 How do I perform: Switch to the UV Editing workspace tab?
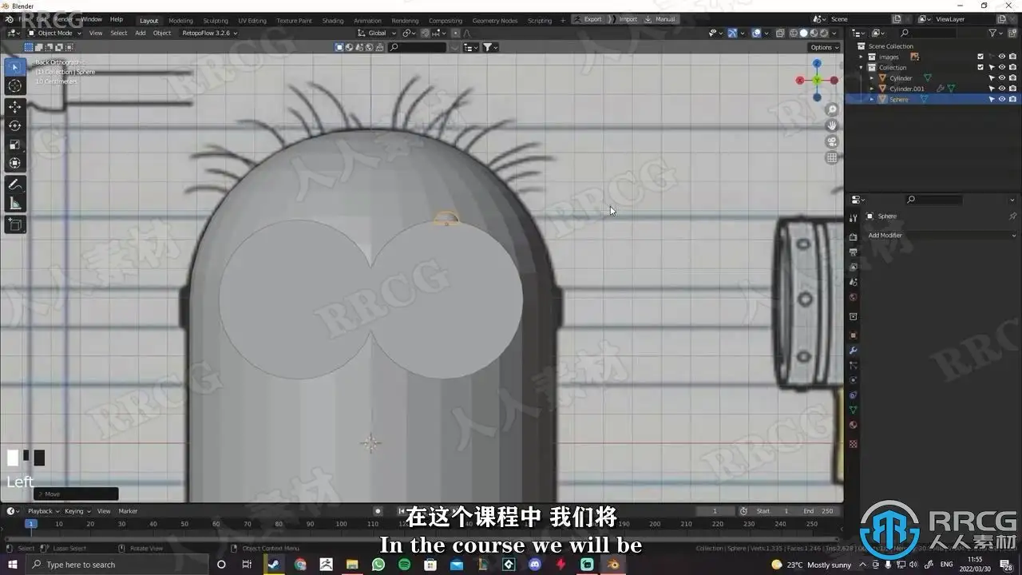click(252, 21)
